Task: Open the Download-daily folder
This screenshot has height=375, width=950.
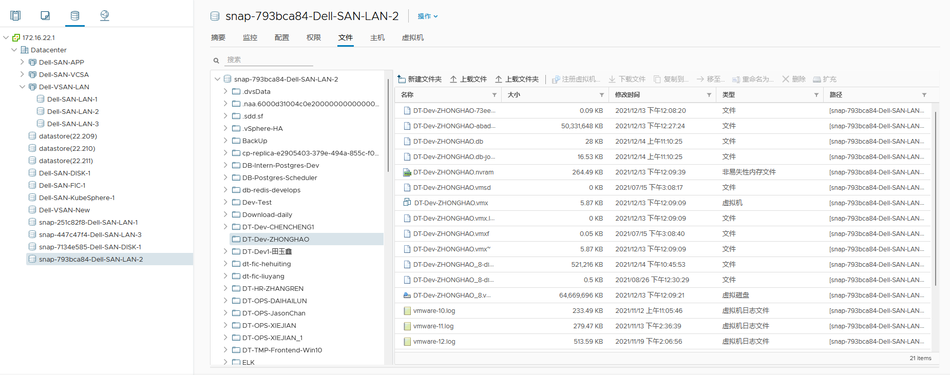Action: [x=267, y=214]
